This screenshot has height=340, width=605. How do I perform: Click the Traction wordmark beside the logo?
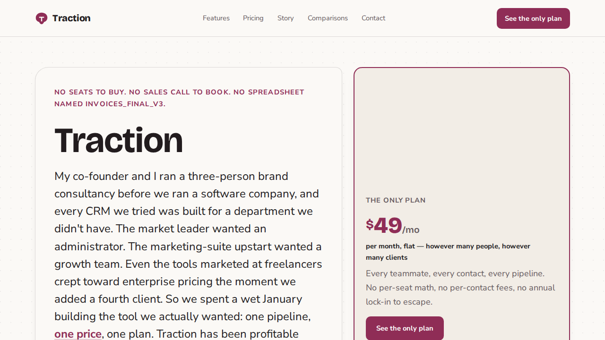(71, 18)
